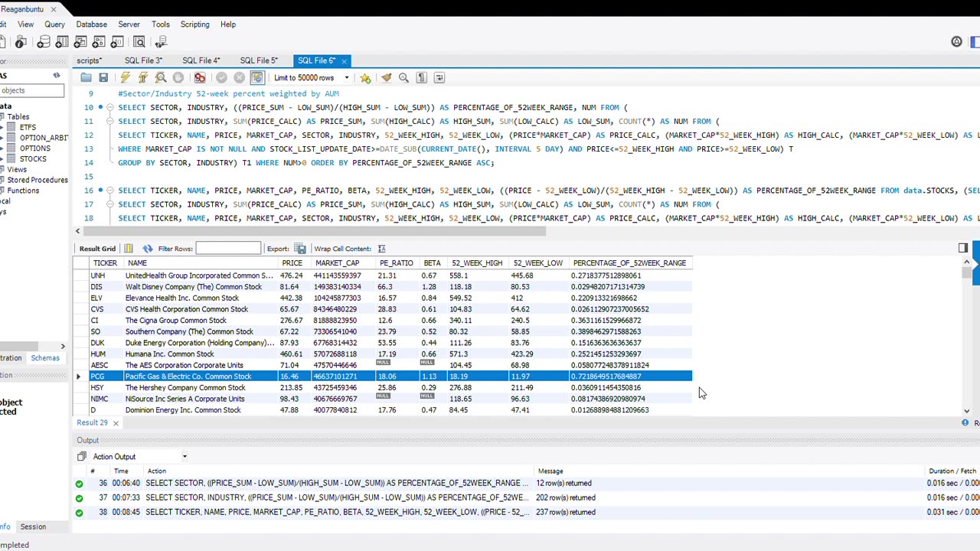Viewport: 980px width, 551px height.
Task: Toggle display of invisible characters
Action: [421, 77]
